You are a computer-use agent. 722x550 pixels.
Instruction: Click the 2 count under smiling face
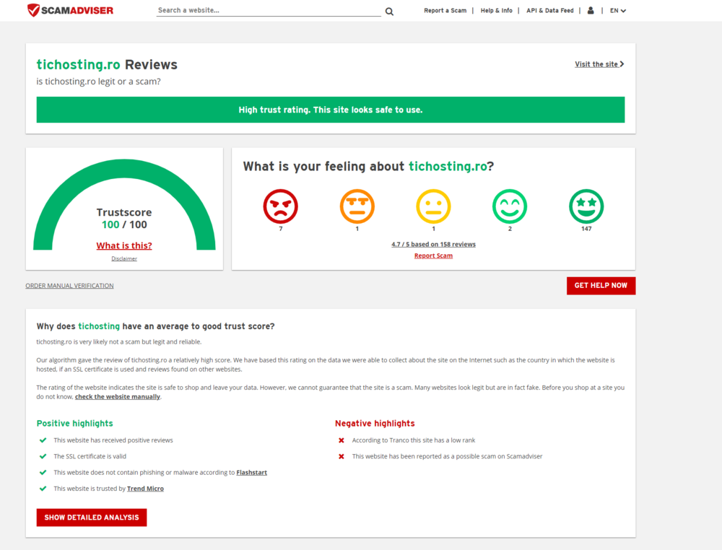pyautogui.click(x=510, y=229)
